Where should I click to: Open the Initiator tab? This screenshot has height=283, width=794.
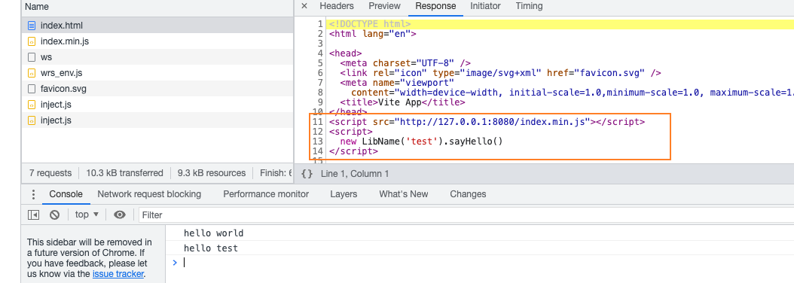485,6
